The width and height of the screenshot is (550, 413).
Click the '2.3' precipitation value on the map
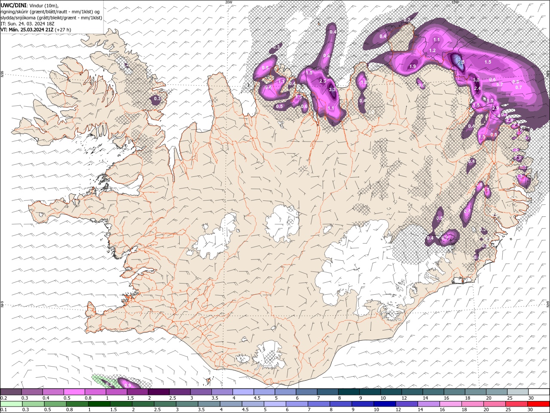pyautogui.click(x=323, y=81)
